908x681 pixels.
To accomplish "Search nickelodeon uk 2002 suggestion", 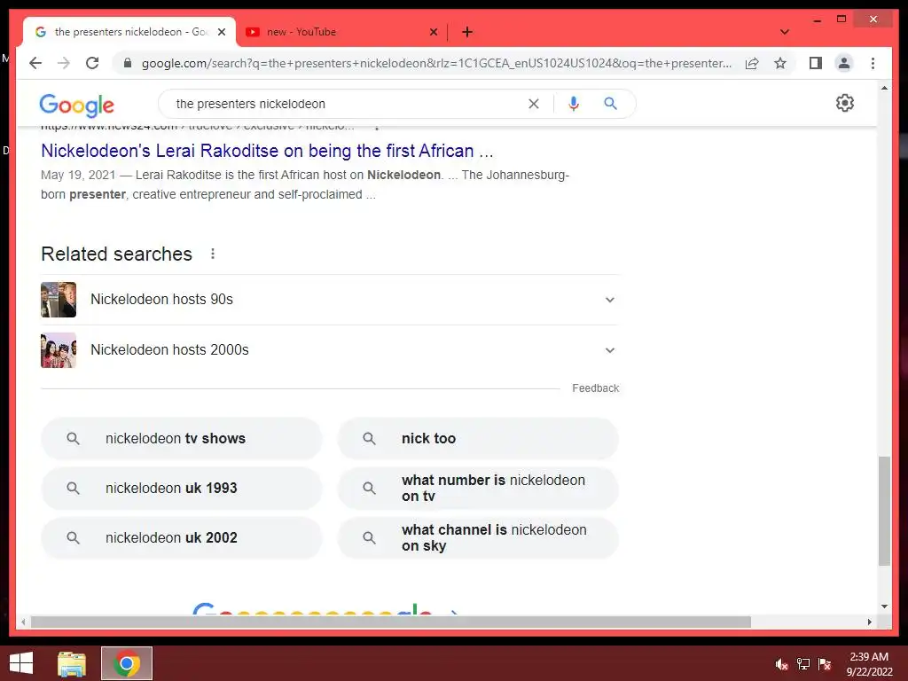I will 181,538.
